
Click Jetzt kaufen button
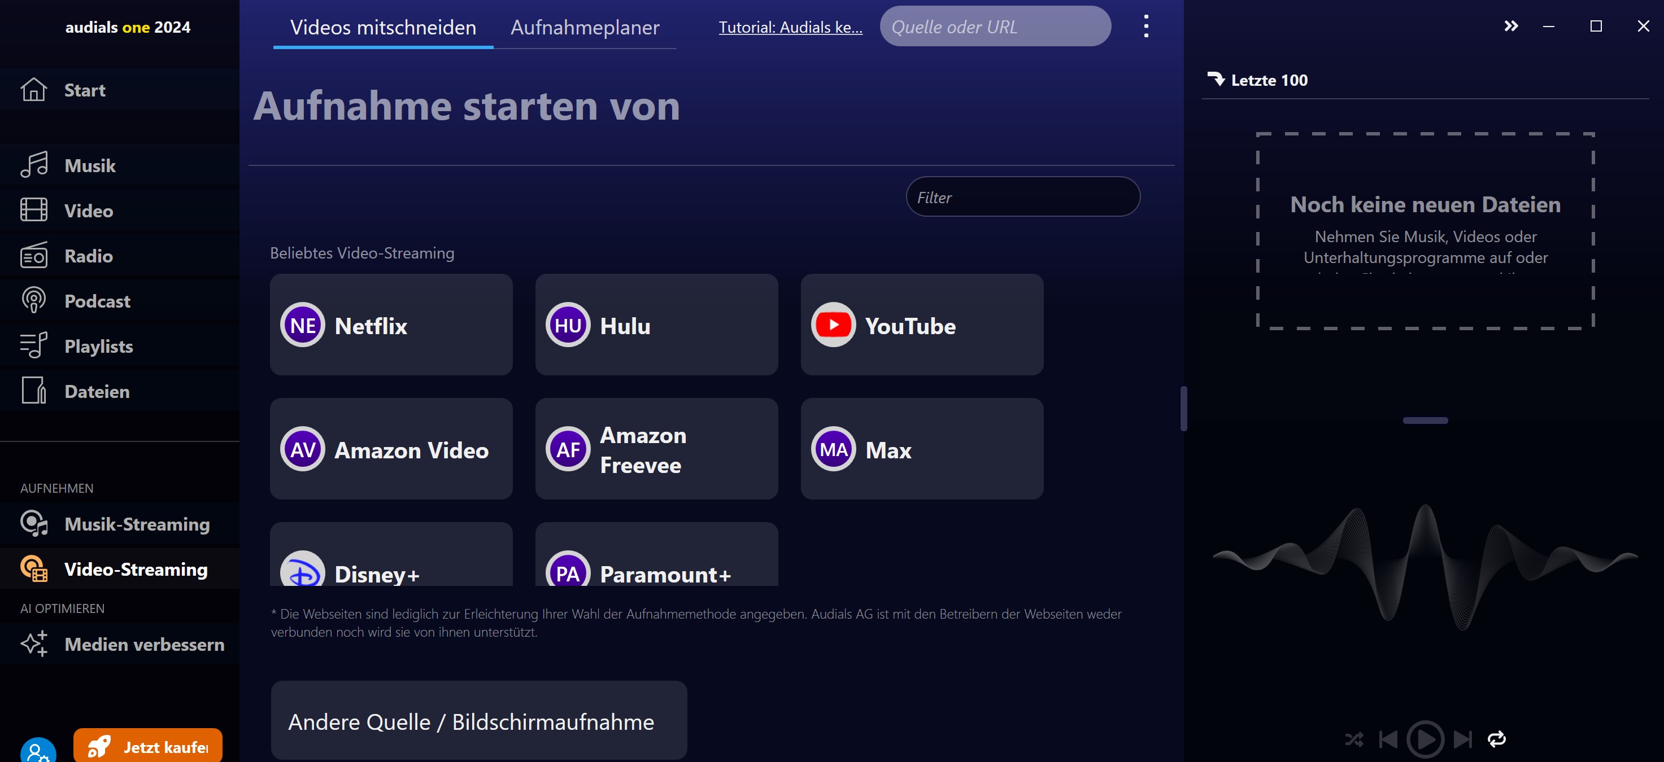pyautogui.click(x=148, y=746)
